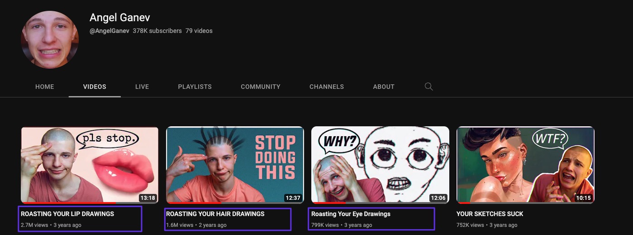Click the @AngelGanev handle
633x235 pixels.
click(x=109, y=31)
